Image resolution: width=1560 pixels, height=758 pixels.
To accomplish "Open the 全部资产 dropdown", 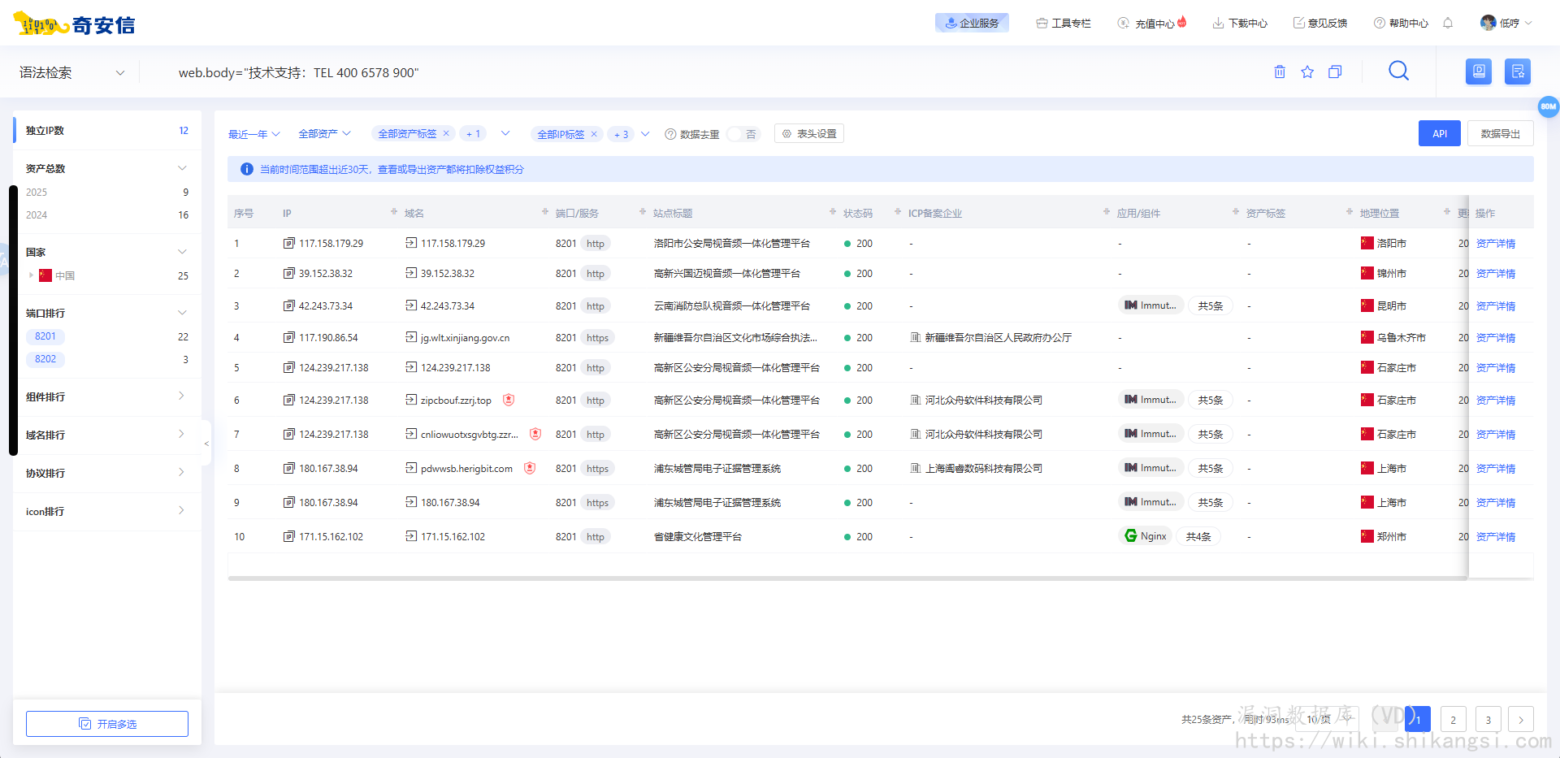I will [324, 134].
